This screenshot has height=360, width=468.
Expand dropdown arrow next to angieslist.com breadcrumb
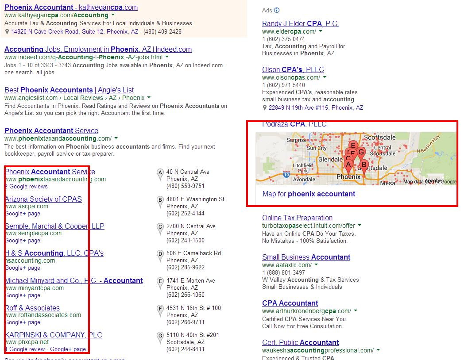click(x=149, y=97)
